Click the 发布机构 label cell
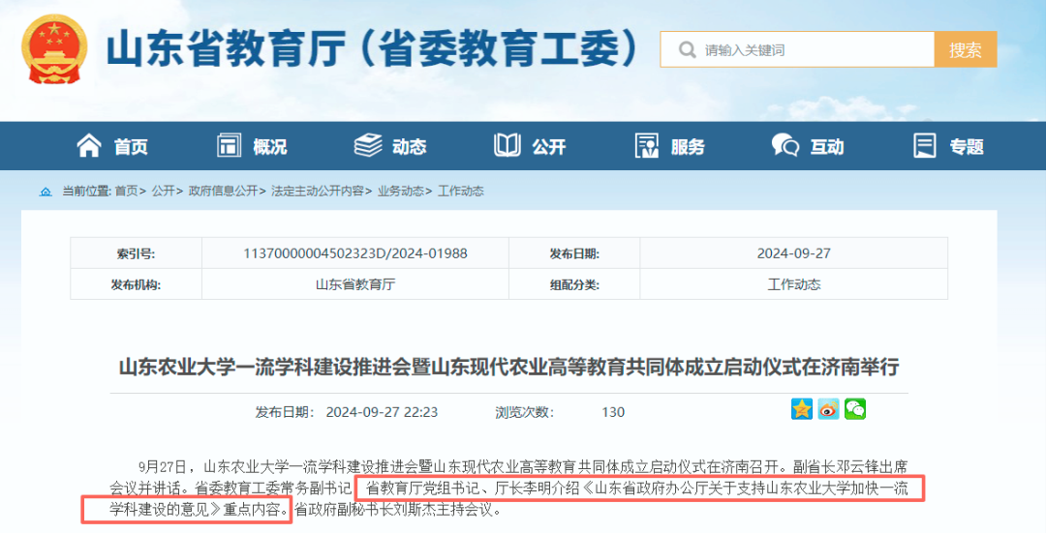Viewport: 1046px width, 533px height. click(x=137, y=284)
